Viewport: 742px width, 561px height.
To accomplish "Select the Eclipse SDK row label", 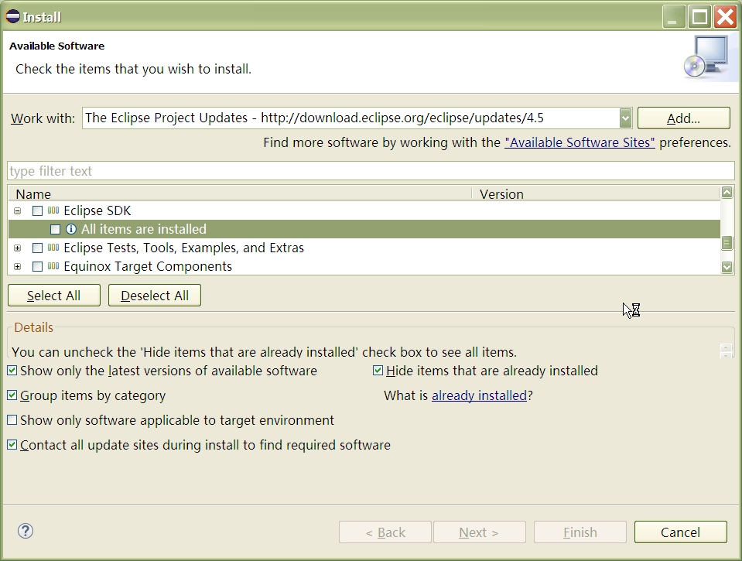I will tap(97, 210).
